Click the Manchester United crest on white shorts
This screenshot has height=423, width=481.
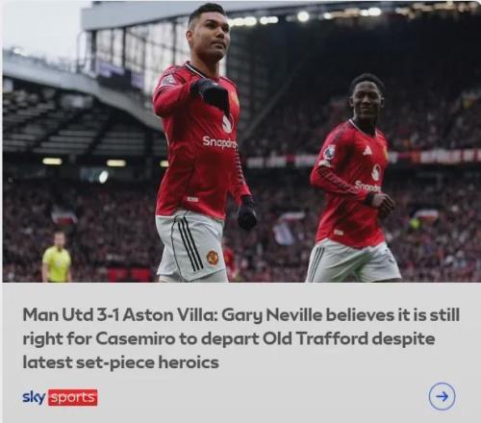pos(213,258)
